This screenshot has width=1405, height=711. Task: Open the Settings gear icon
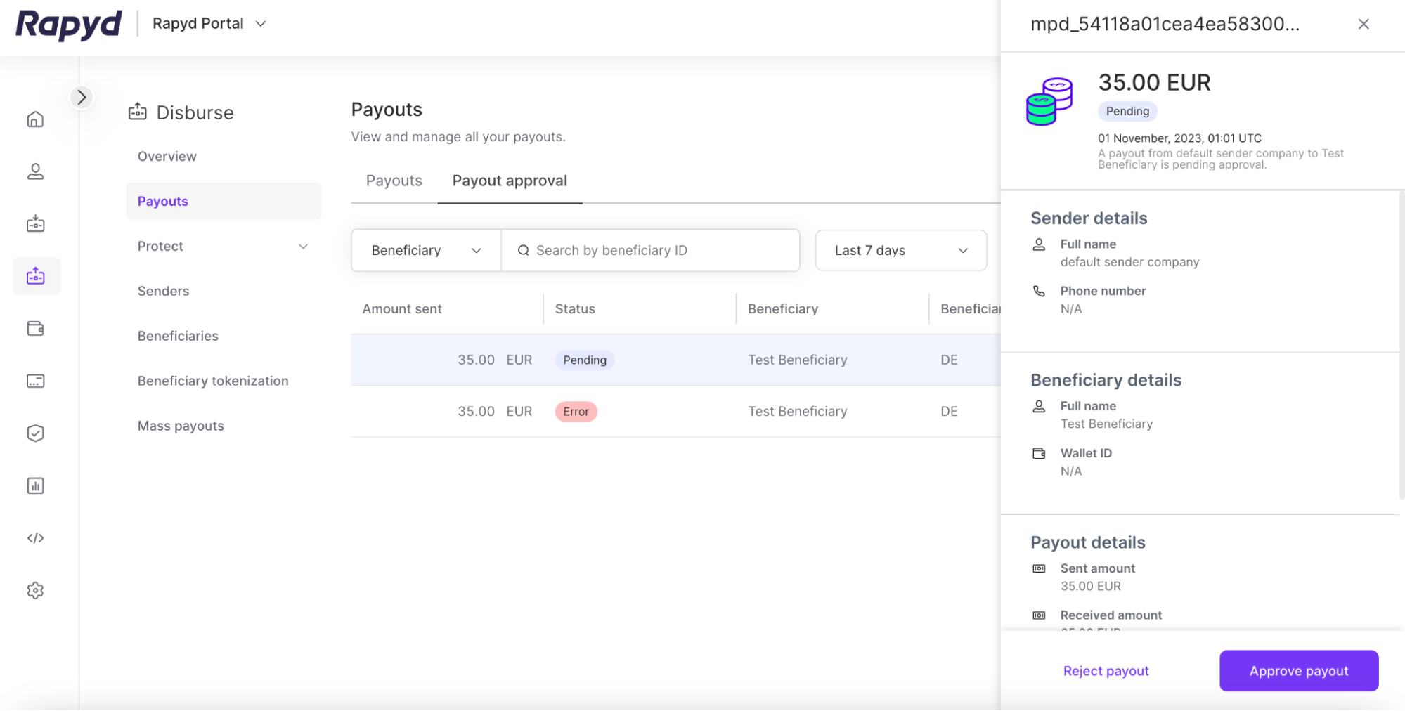point(35,590)
